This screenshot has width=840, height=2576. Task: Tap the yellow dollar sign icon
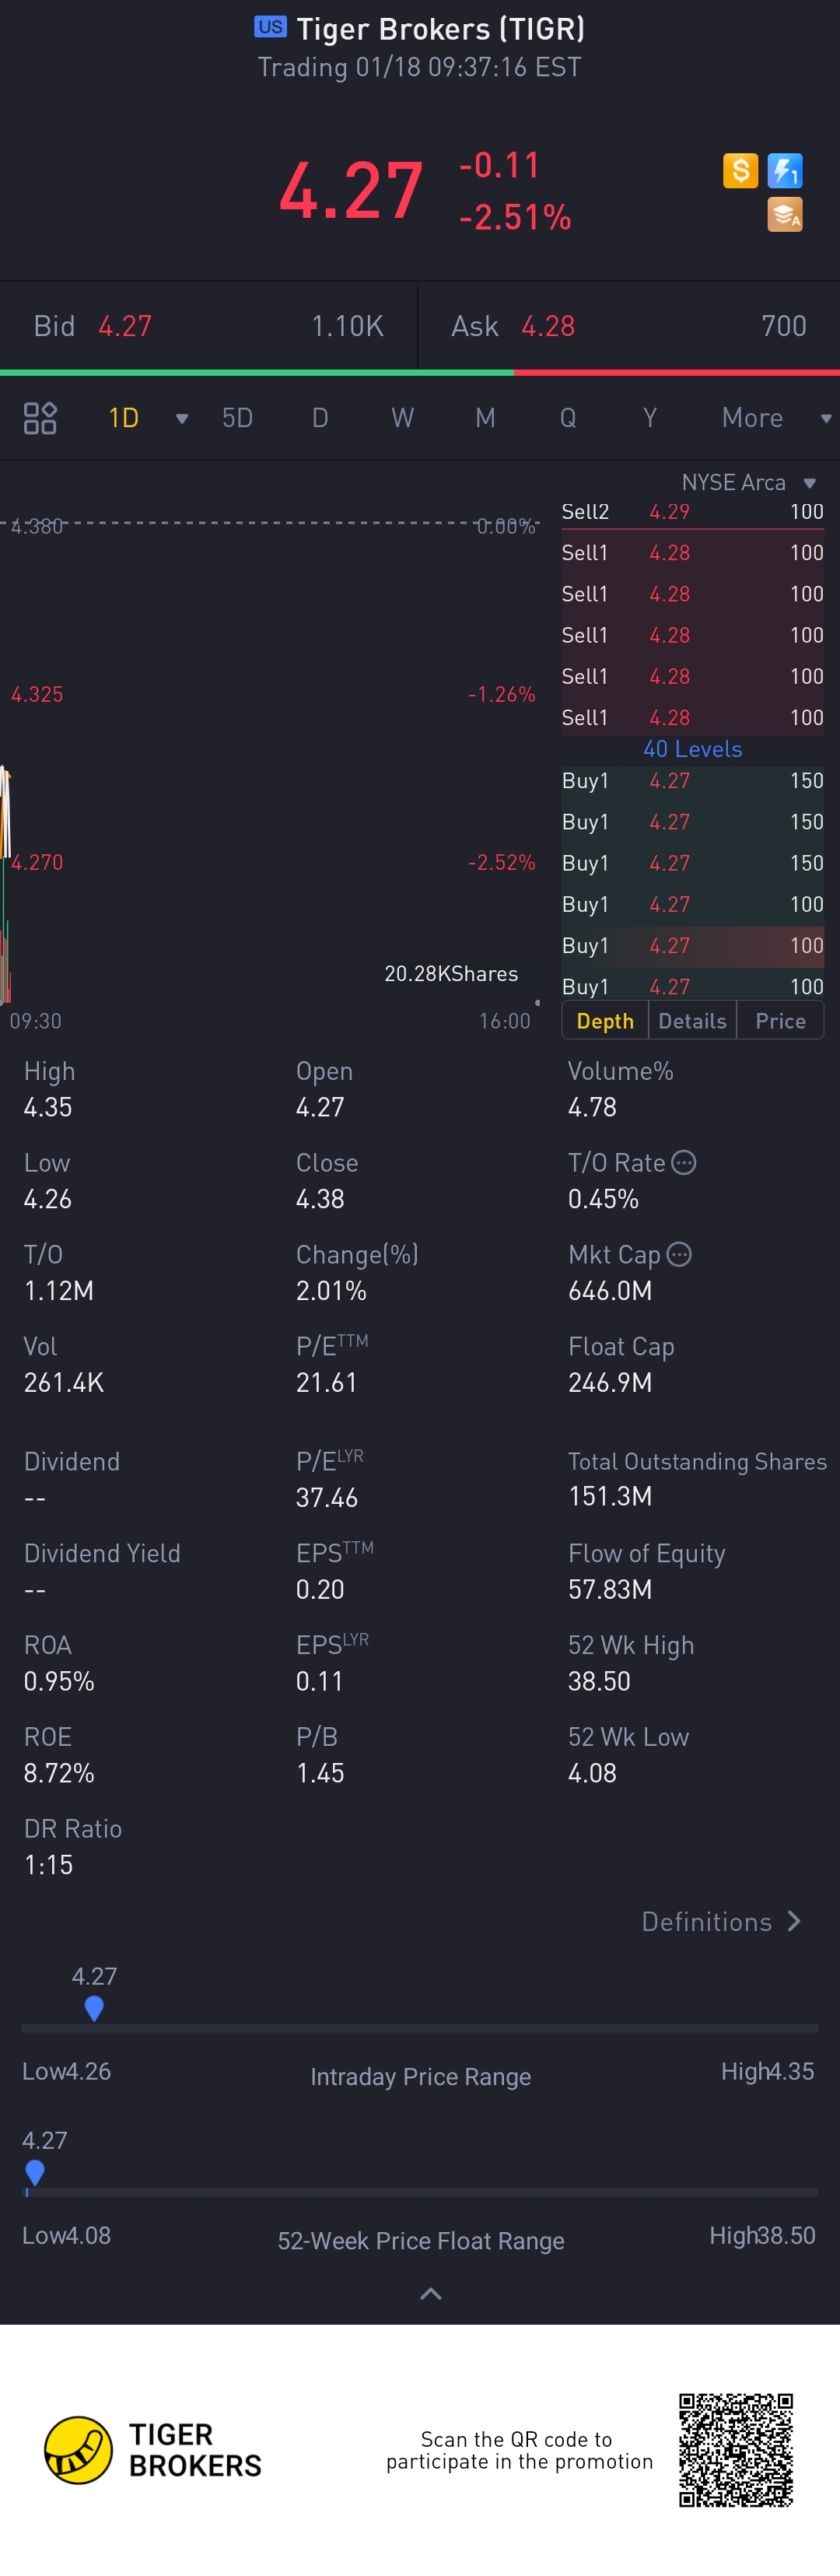pos(740,171)
